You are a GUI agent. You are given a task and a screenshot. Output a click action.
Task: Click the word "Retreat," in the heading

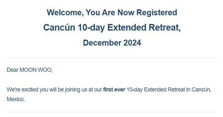click(165, 27)
